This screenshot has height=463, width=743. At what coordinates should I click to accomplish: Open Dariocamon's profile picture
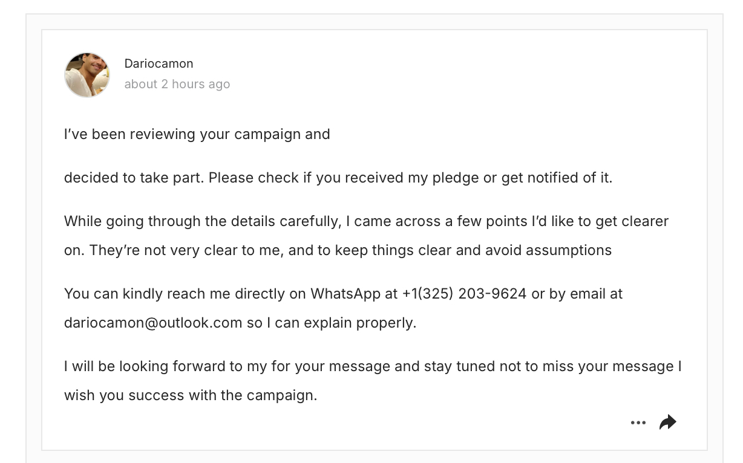tap(87, 74)
